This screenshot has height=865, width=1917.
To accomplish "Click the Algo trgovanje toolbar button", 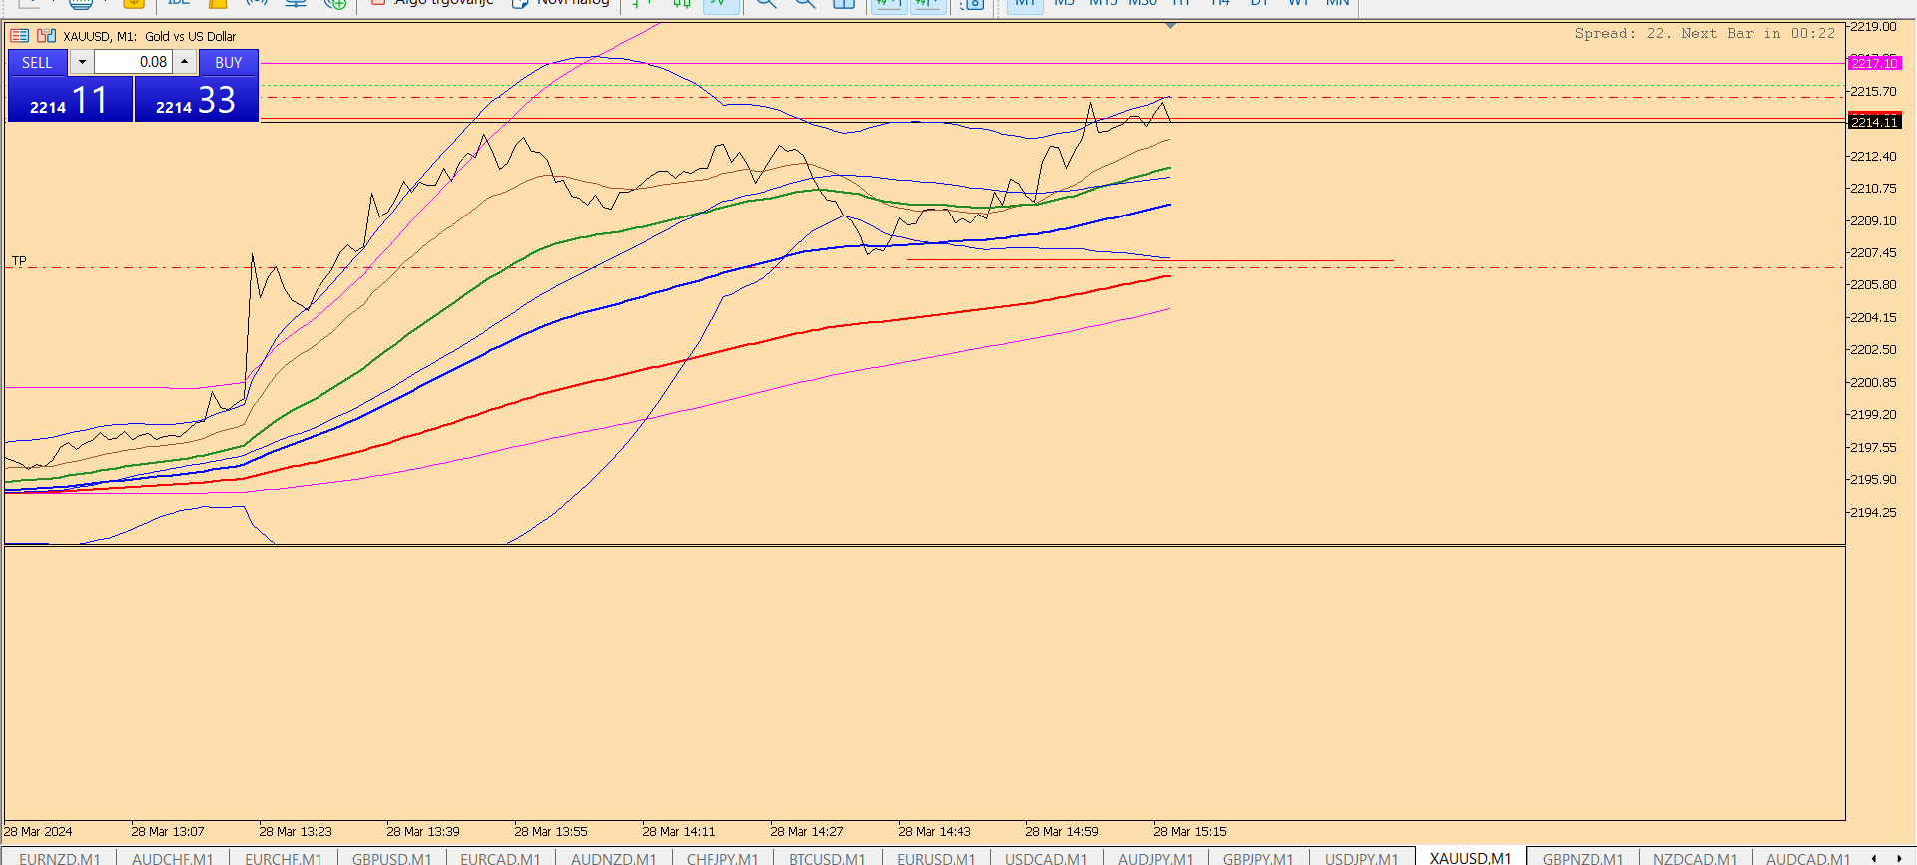I will 433,3.
